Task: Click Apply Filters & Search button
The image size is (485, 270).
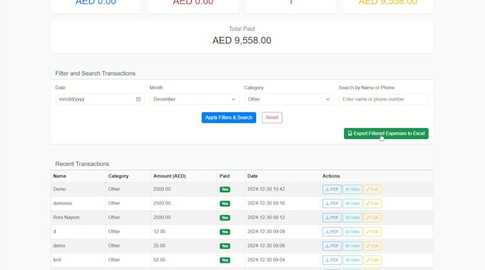Action: (x=229, y=118)
